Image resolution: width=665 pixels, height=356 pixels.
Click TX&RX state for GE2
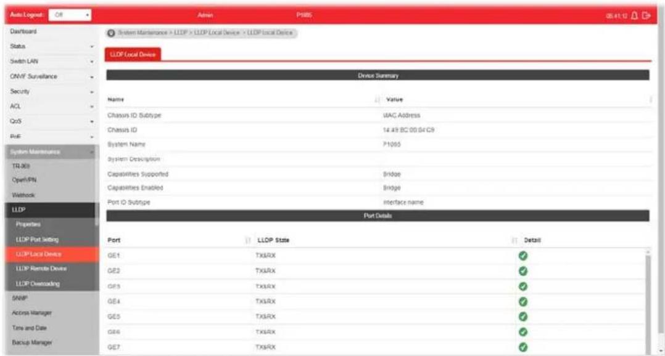265,271
